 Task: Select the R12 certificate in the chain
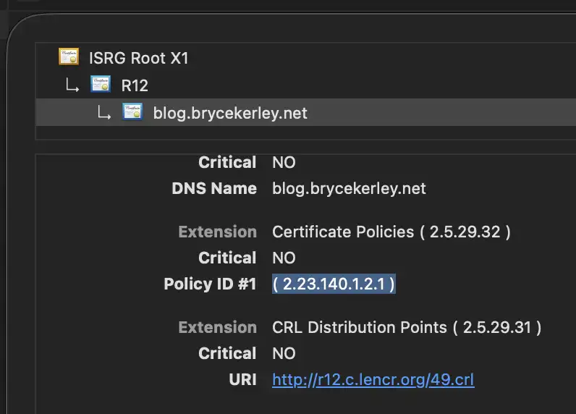click(x=135, y=85)
